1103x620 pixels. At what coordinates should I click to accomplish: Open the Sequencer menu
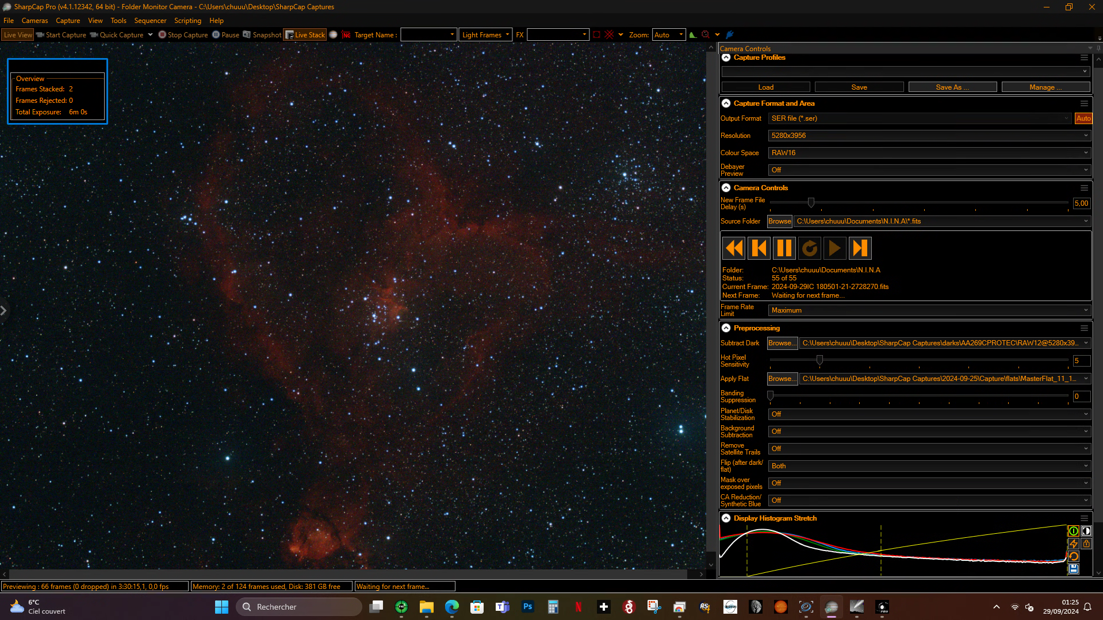pyautogui.click(x=150, y=21)
